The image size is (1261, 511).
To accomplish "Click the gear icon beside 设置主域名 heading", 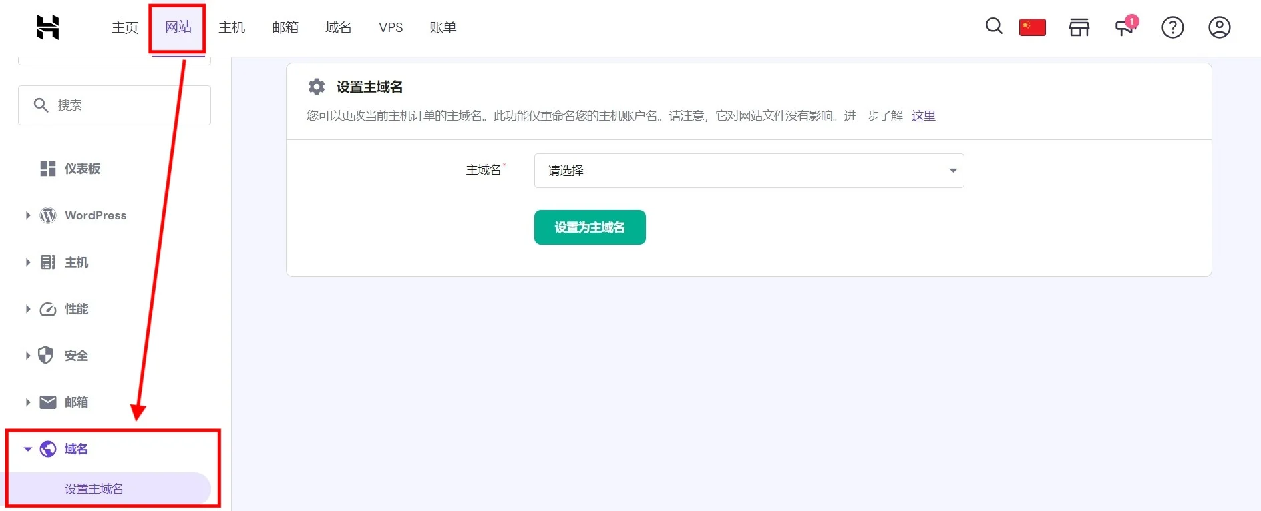I will pos(317,87).
